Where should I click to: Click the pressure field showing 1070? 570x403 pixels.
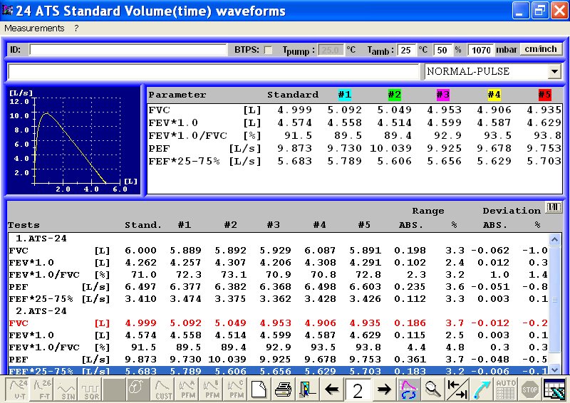pos(480,50)
